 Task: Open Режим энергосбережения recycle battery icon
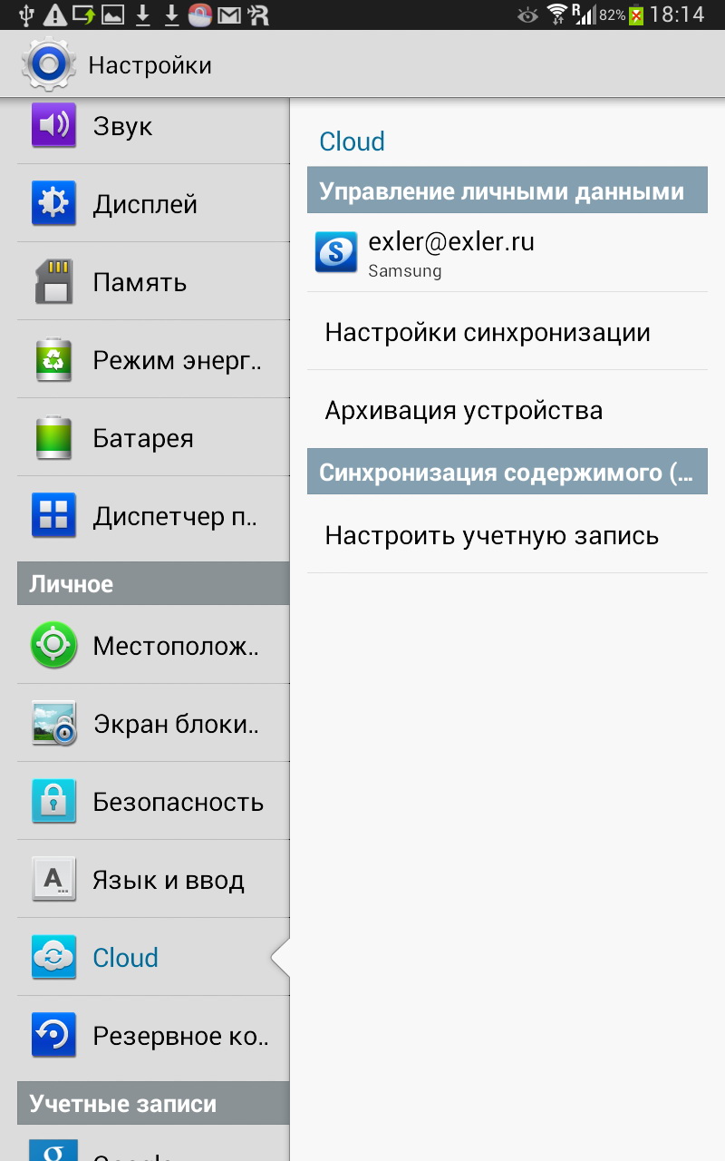click(53, 359)
